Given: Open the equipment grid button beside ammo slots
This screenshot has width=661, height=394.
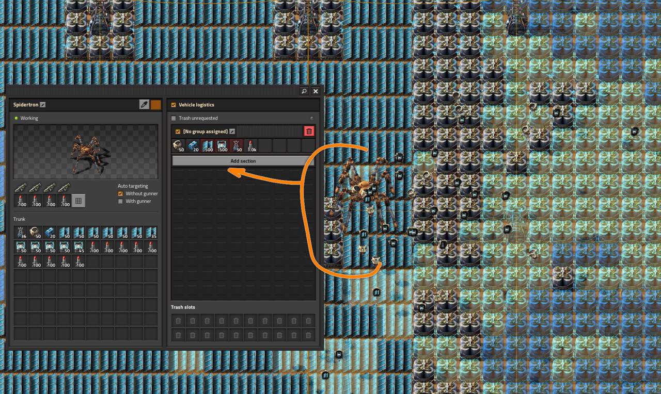Looking at the screenshot, I should click(78, 201).
